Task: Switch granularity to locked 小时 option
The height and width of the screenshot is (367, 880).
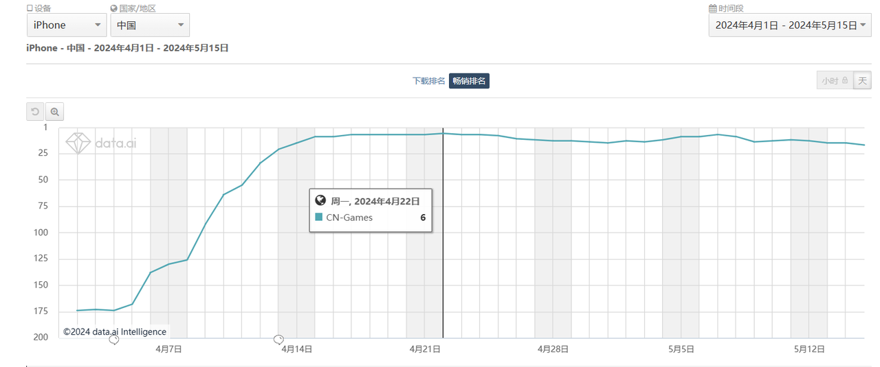Action: point(835,80)
